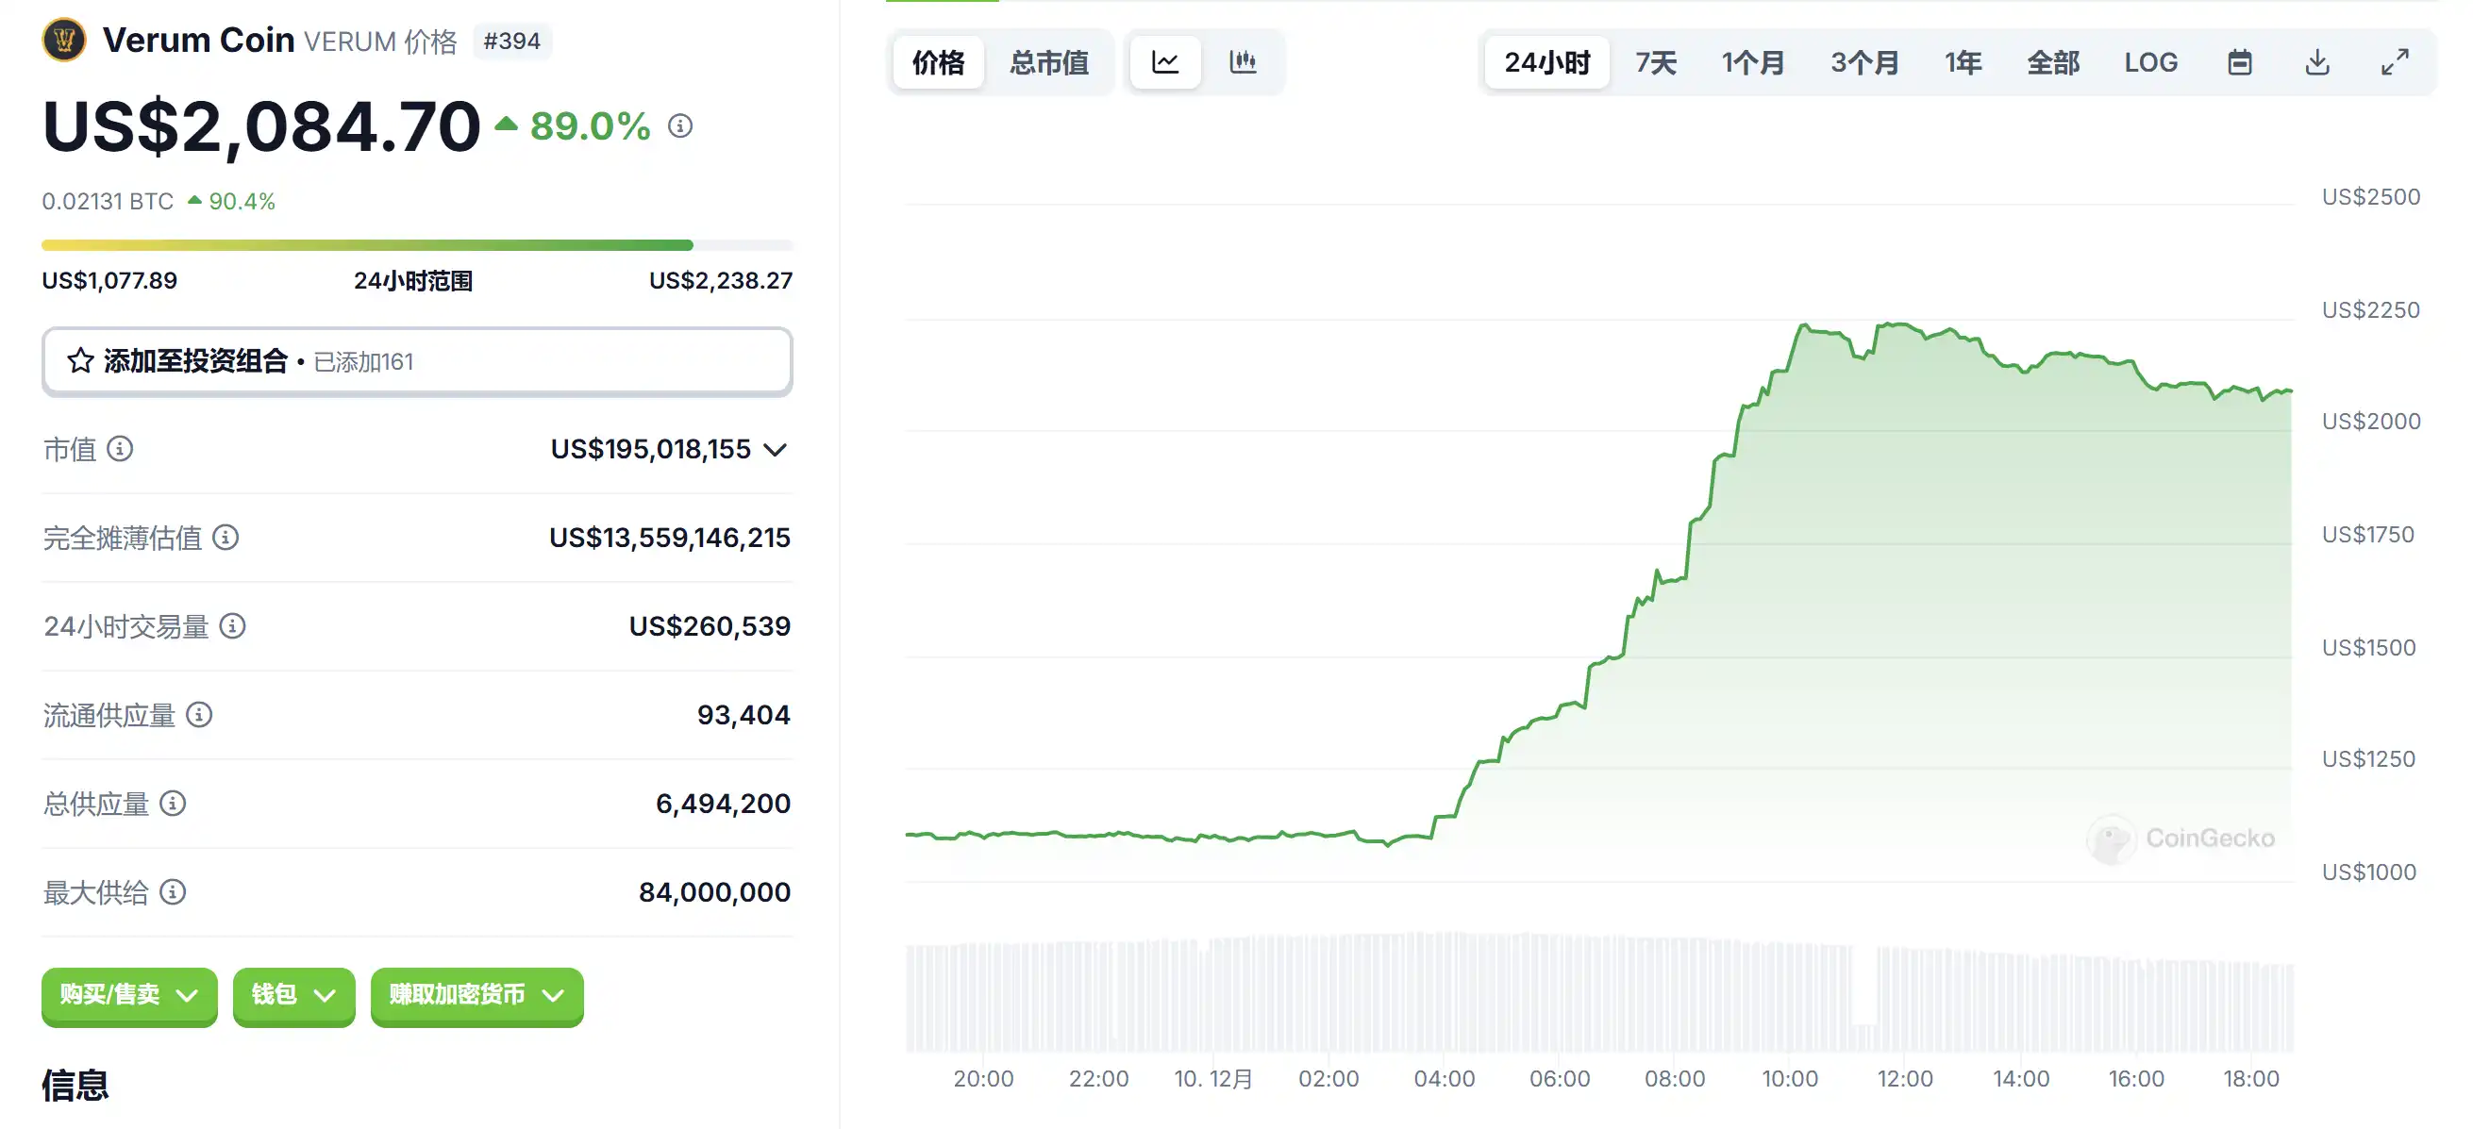Click info icon next to 89.0% change
This screenshot has width=2473, height=1129.
click(679, 125)
